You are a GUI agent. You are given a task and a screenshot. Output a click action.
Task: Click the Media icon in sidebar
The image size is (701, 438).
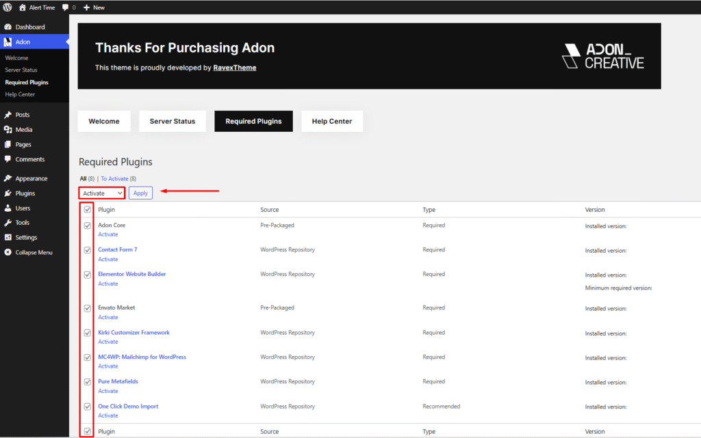click(8, 129)
